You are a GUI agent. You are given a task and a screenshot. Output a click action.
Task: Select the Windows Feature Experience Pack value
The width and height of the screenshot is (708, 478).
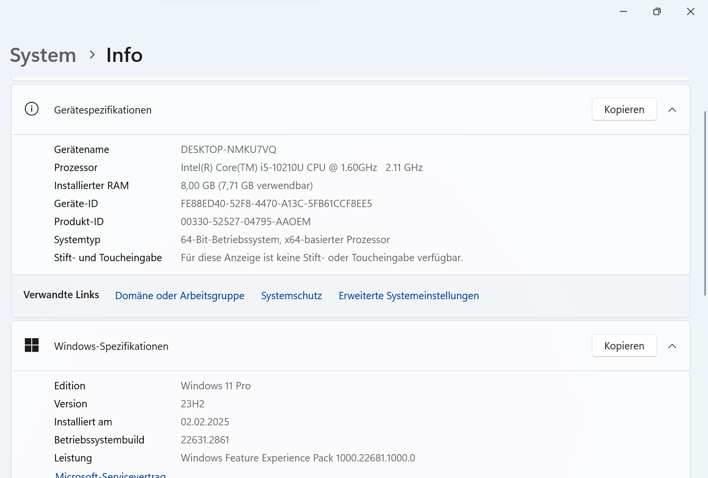coord(298,458)
